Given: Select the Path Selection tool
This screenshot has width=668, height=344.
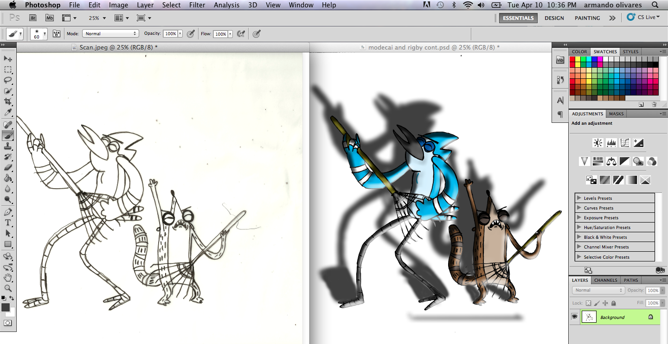Looking at the screenshot, I should click(x=8, y=233).
